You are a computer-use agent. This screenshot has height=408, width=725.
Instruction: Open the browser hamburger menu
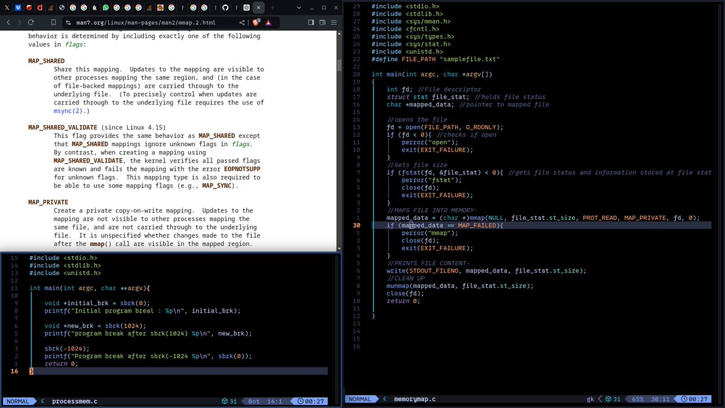point(333,22)
